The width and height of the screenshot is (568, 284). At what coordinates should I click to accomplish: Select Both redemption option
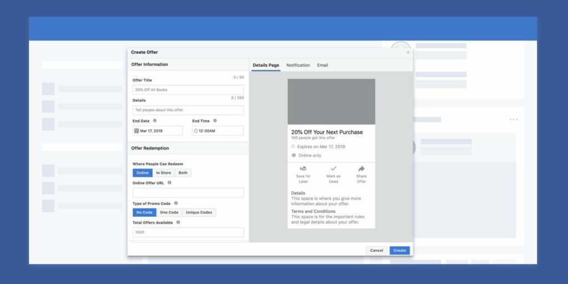tap(183, 173)
